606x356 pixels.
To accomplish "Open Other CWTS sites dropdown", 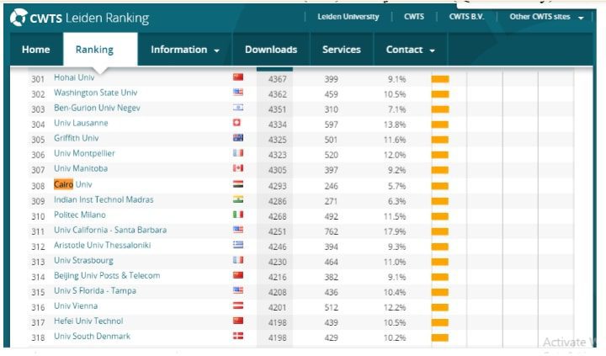I will pos(546,17).
